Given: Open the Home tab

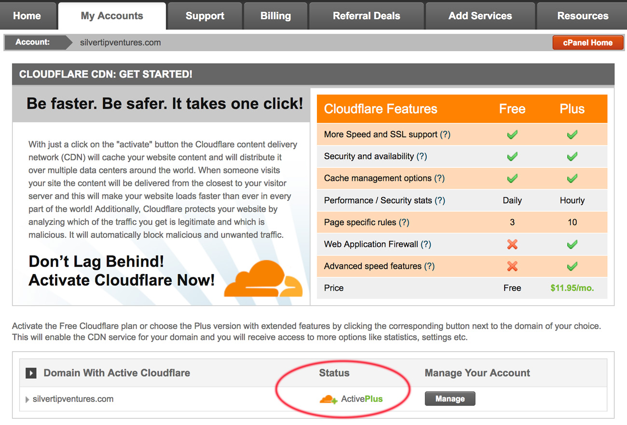Looking at the screenshot, I should click(27, 15).
